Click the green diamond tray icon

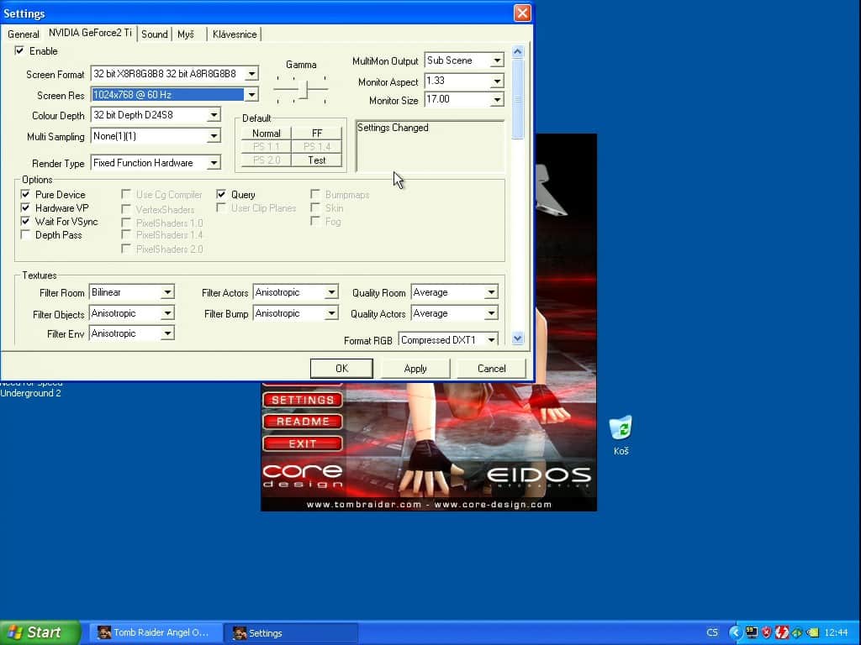tap(797, 632)
